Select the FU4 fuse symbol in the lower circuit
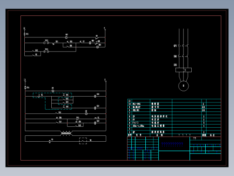 point(25,88)
